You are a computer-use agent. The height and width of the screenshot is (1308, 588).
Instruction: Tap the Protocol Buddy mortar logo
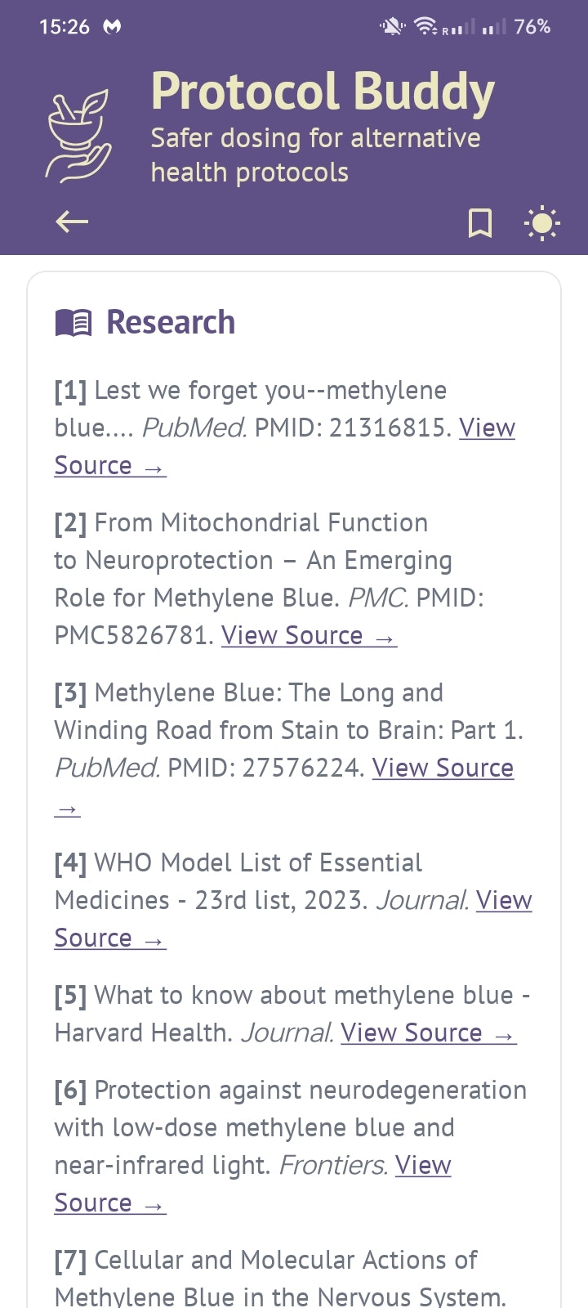pos(78,135)
